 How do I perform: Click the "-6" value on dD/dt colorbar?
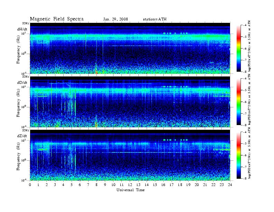245,102
